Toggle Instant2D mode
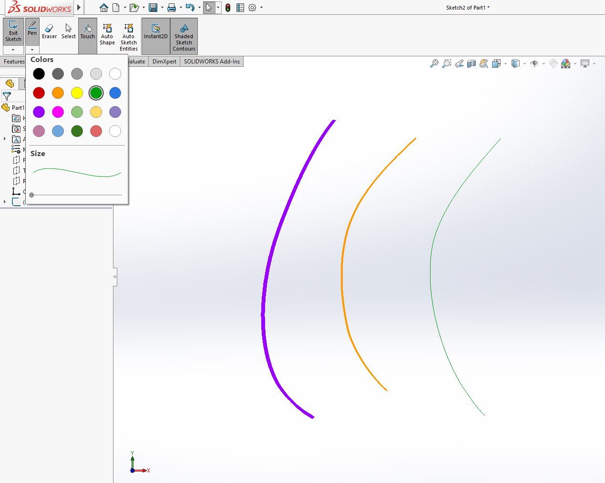The height and width of the screenshot is (483, 605). click(x=156, y=36)
